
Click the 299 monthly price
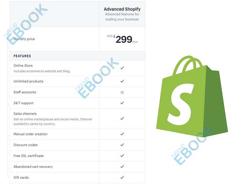point(124,39)
